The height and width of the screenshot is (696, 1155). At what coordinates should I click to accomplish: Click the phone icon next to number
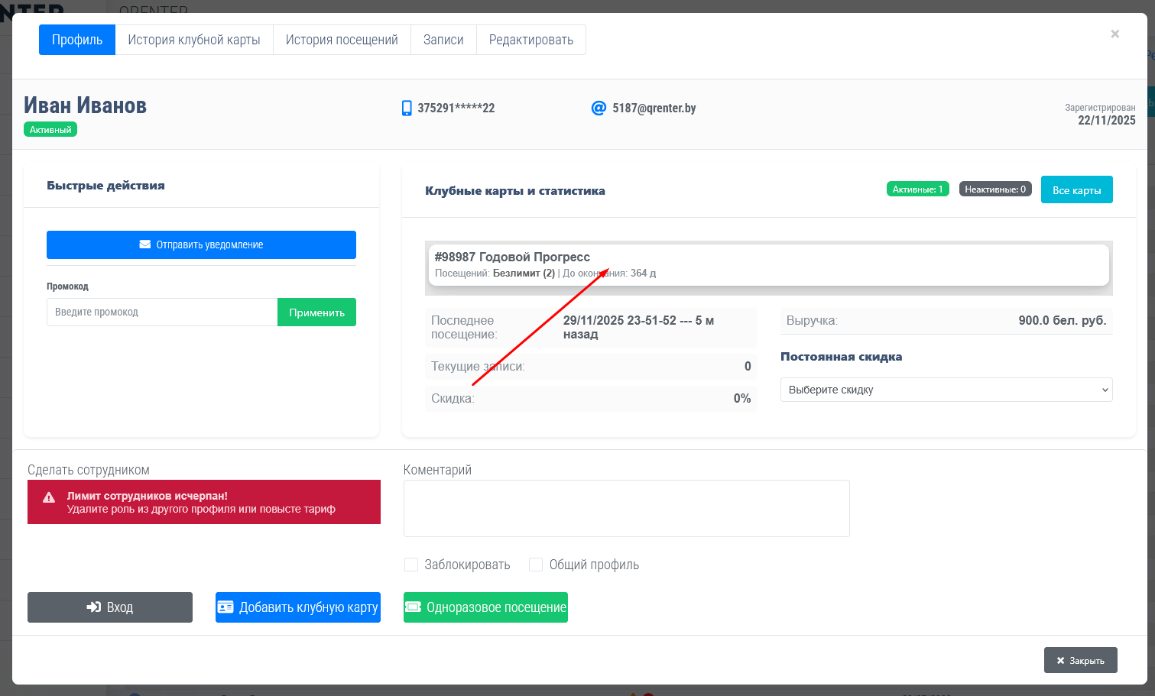point(407,108)
